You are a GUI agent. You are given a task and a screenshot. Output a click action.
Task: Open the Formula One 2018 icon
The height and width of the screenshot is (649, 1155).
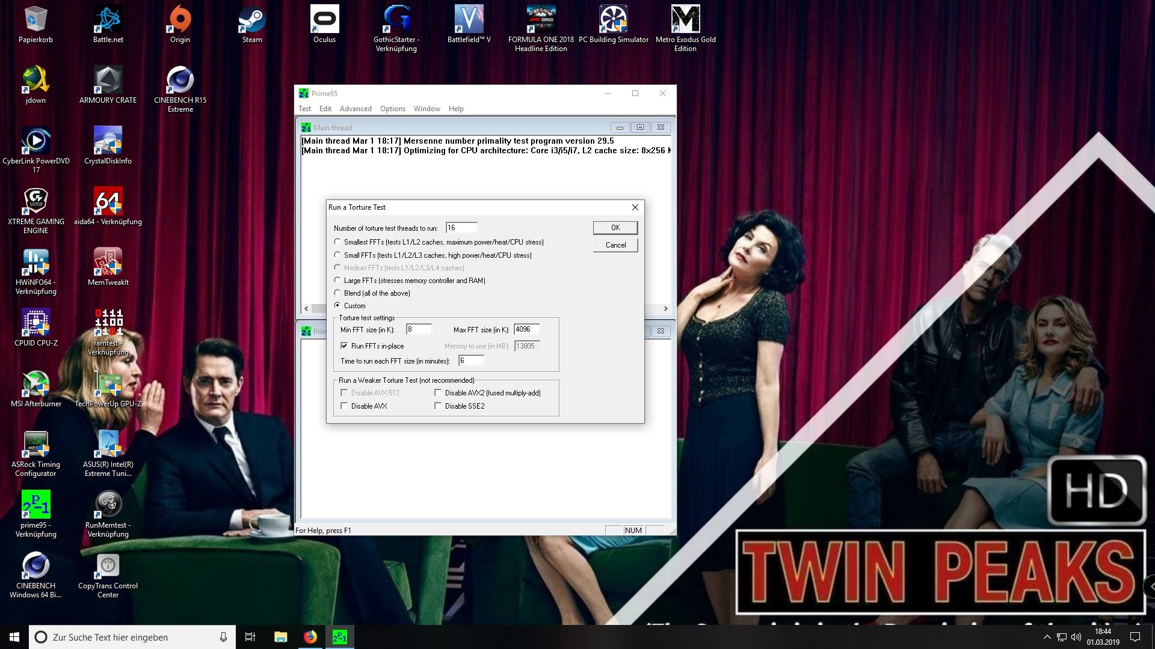click(541, 19)
